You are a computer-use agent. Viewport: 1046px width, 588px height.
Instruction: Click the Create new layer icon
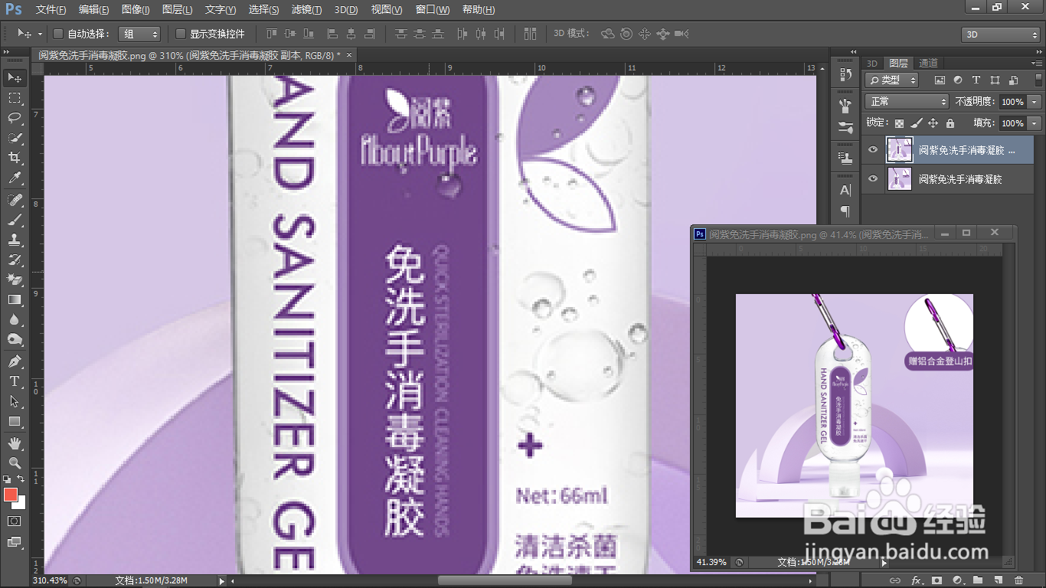pyautogui.click(x=999, y=580)
